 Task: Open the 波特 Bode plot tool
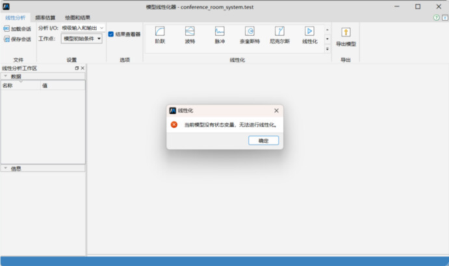pos(190,35)
